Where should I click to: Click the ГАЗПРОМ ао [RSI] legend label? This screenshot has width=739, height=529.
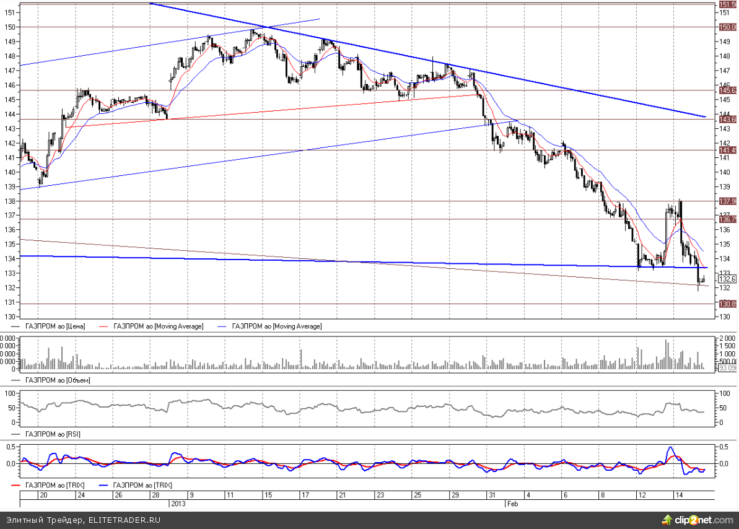pyautogui.click(x=53, y=434)
